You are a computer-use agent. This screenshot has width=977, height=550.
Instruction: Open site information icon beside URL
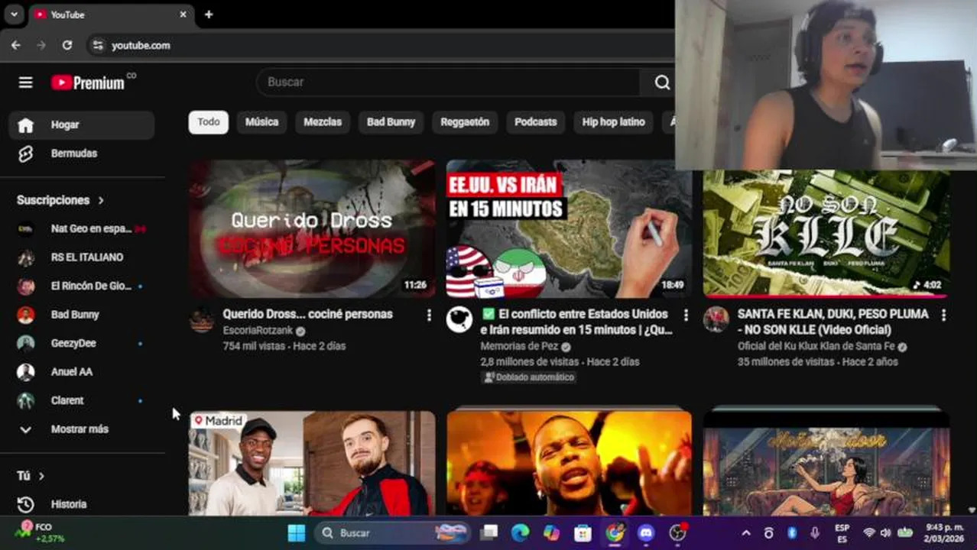point(98,46)
